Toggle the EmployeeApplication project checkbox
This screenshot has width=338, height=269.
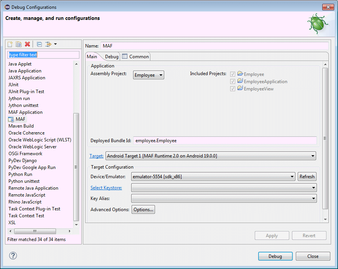click(232, 81)
